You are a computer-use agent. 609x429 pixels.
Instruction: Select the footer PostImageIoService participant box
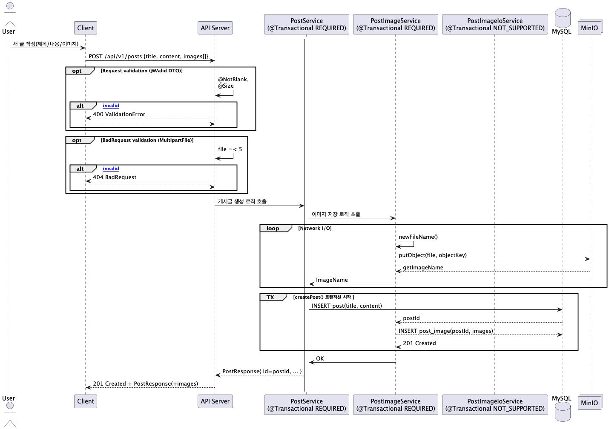tap(495, 405)
